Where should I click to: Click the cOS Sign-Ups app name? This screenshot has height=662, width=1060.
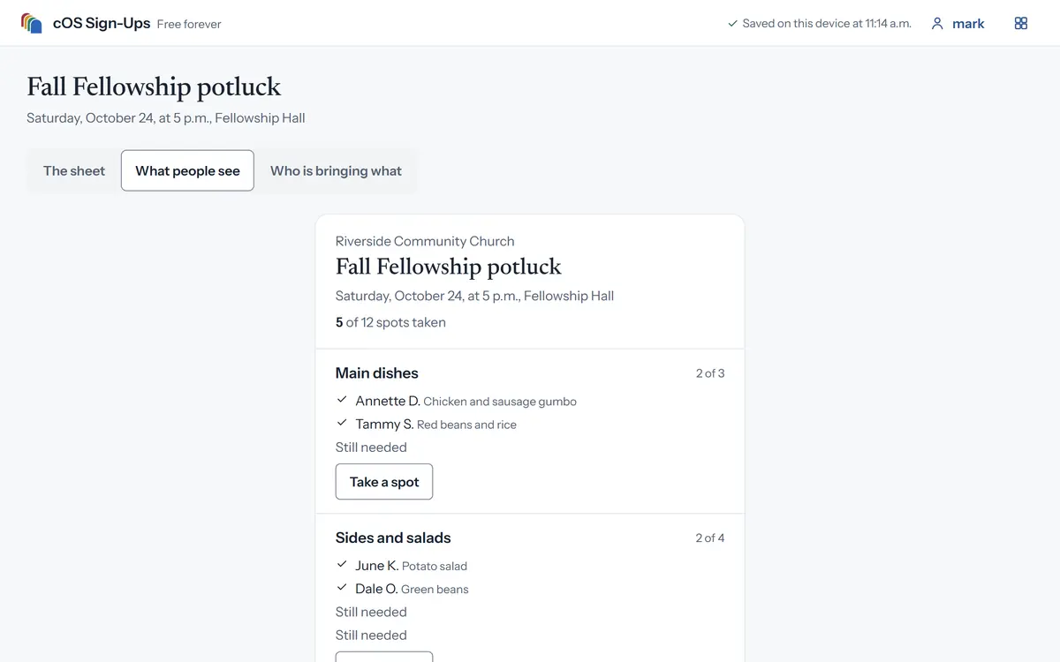pos(102,24)
